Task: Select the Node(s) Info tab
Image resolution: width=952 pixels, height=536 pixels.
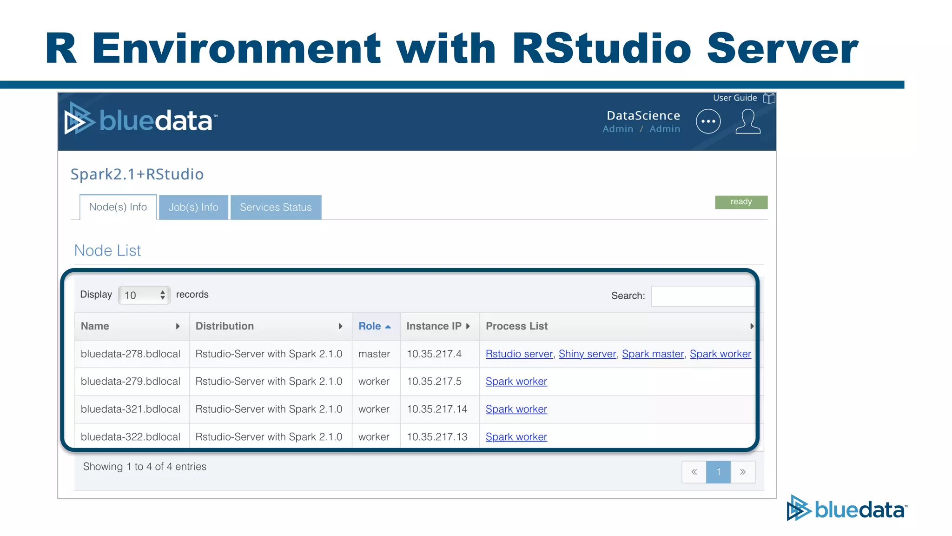Action: point(118,207)
